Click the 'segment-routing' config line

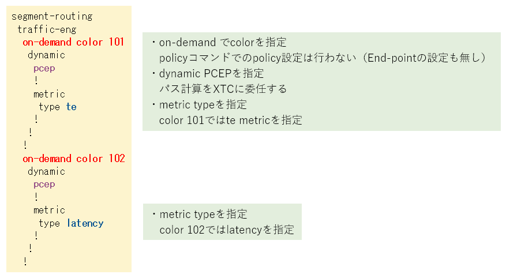(x=52, y=17)
